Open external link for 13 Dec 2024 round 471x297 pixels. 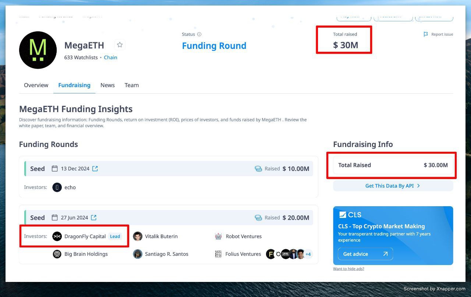point(95,169)
